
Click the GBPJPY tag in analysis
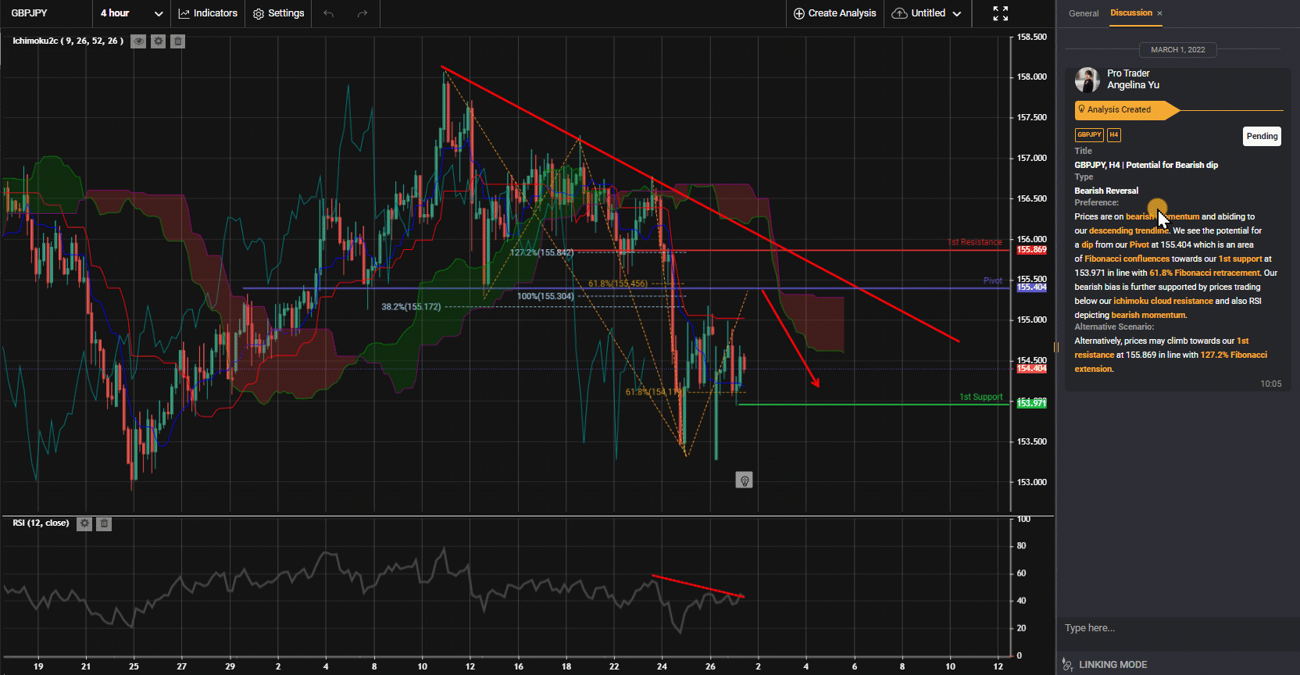1089,134
